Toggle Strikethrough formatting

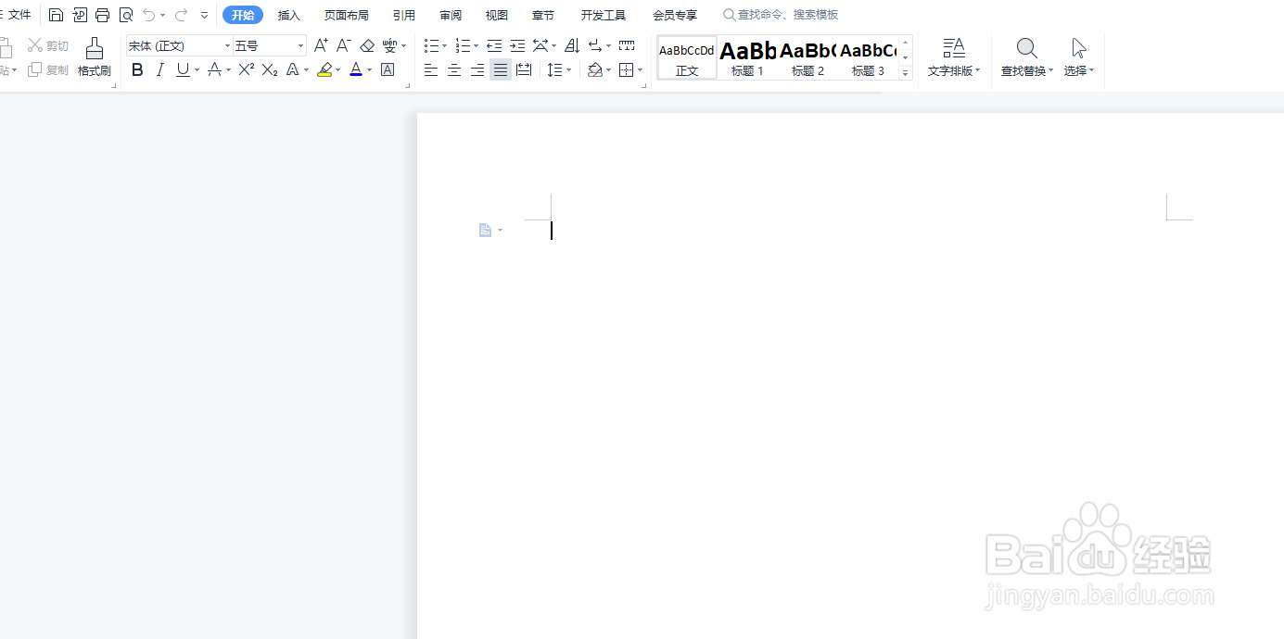214,70
